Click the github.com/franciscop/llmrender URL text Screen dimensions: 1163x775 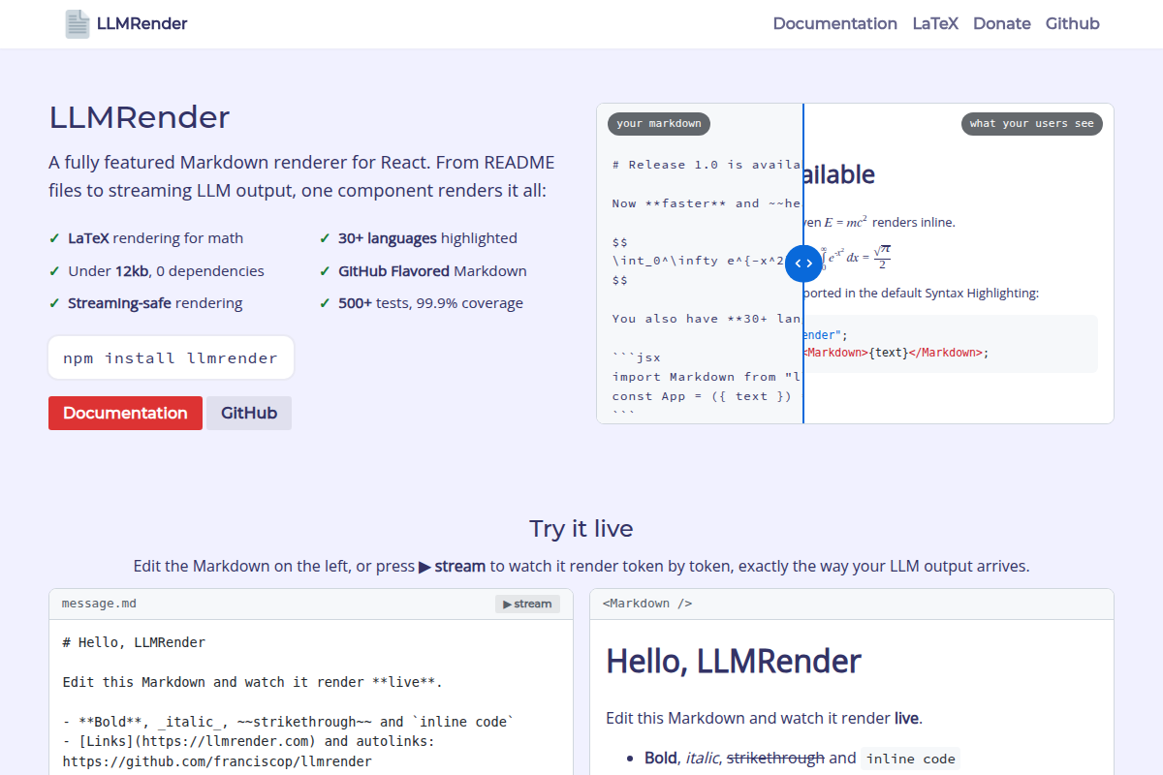pos(217,761)
